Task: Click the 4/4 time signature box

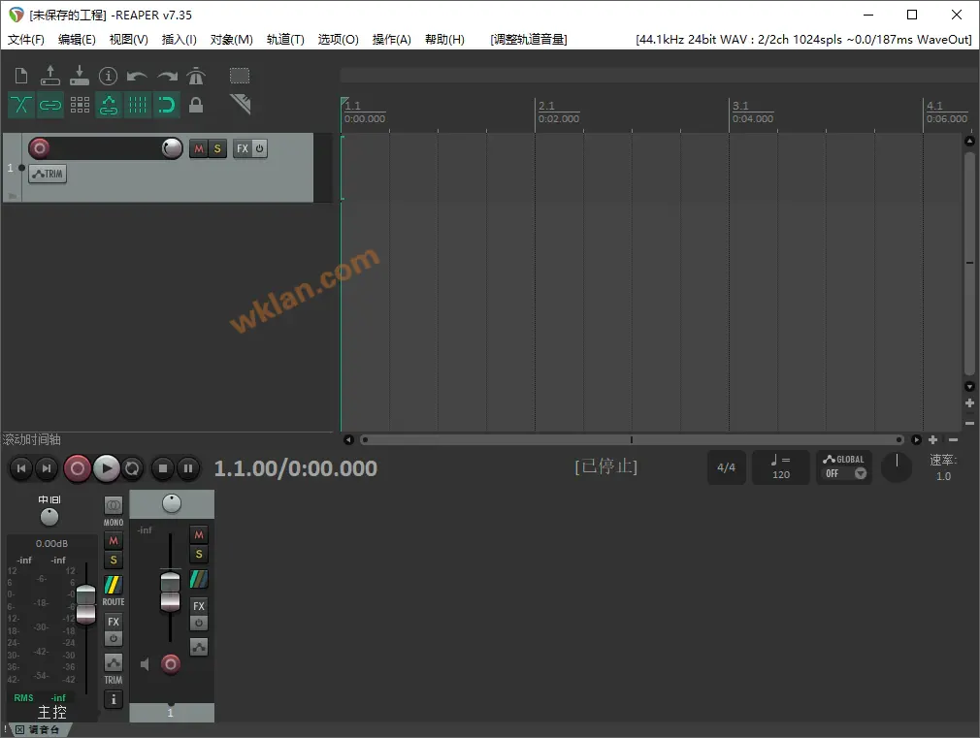Action: (x=726, y=467)
